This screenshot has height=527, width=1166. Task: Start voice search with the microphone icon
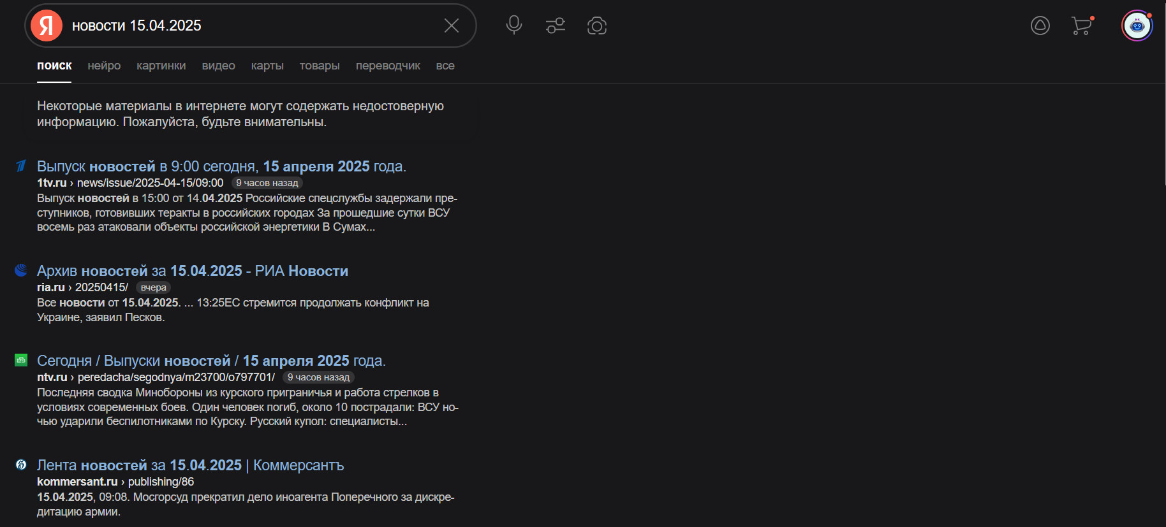514,25
